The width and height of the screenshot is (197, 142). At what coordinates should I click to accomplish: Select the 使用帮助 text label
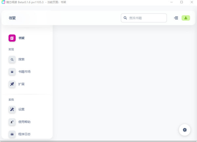(25, 122)
